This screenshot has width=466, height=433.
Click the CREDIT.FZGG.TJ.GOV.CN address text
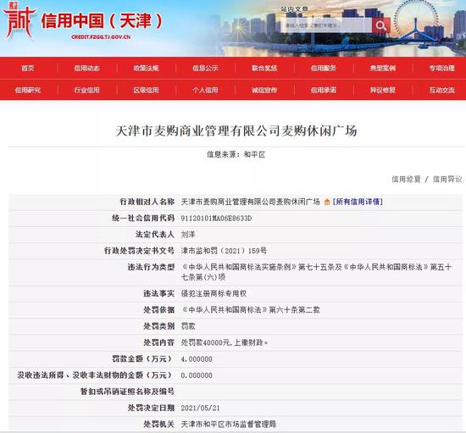tap(101, 37)
